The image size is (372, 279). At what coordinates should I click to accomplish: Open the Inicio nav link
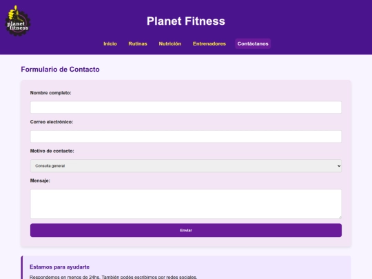pos(110,43)
